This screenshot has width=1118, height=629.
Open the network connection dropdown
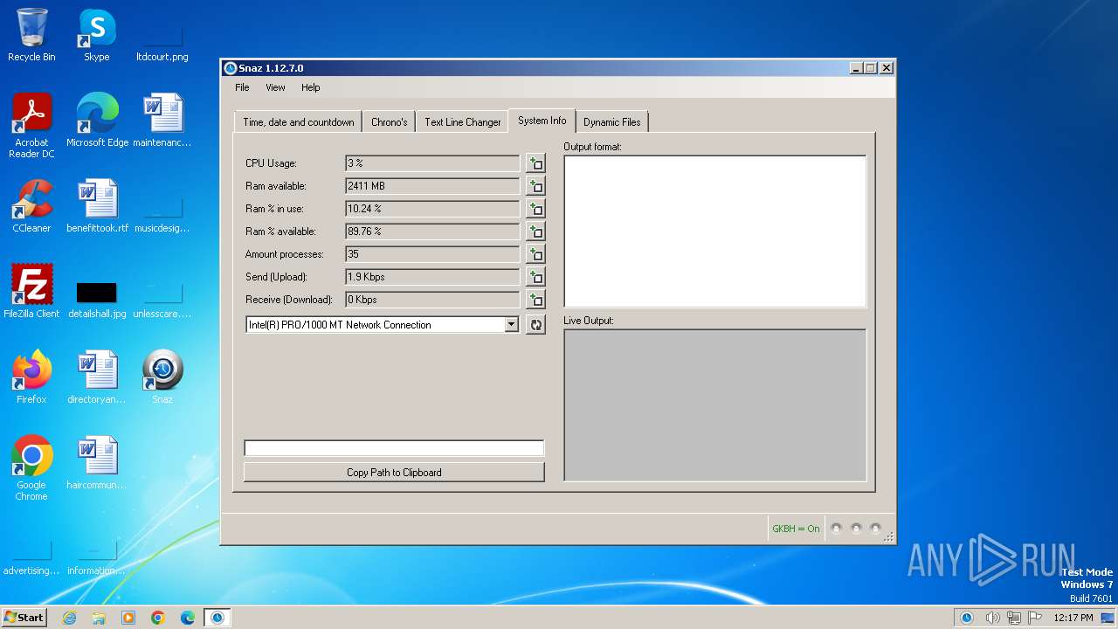512,325
